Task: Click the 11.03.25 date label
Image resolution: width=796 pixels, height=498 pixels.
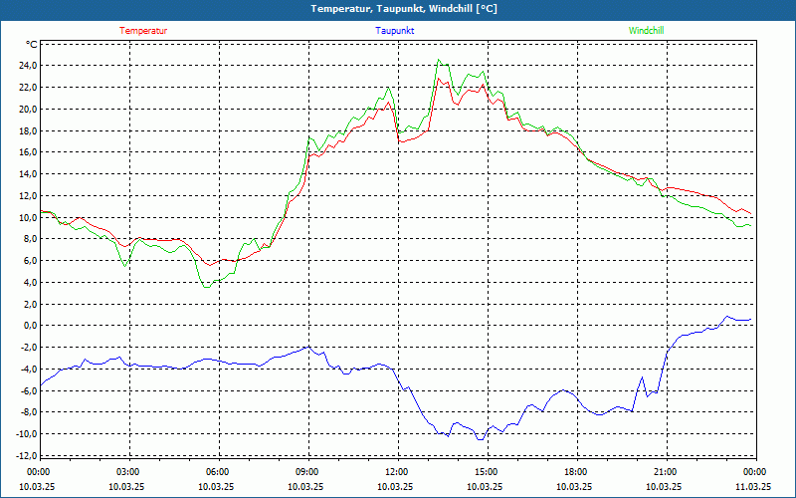Action: tap(752, 487)
